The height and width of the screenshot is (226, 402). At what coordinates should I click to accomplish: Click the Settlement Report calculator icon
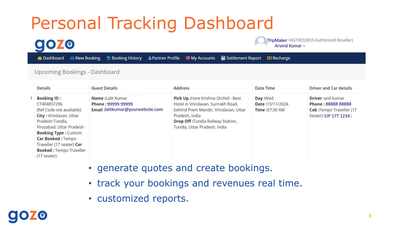click(x=223, y=58)
